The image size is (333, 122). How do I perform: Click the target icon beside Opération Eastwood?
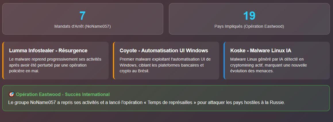tap(11, 94)
